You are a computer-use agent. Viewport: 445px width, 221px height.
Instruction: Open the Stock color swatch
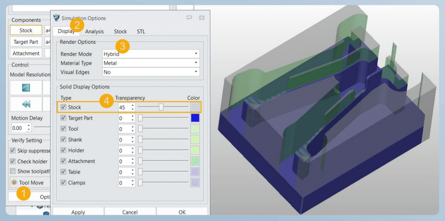195,107
